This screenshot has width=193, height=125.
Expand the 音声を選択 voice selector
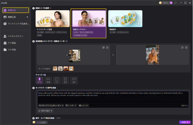(x=45, y=111)
